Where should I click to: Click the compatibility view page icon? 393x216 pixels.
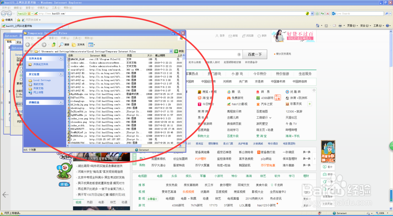[x=317, y=13]
